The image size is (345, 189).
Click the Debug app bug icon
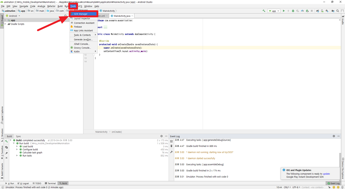coord(293,11)
